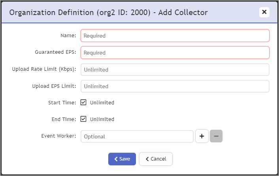The height and width of the screenshot is (176, 279).
Task: Click into the Upload EPS Limit field
Action: click(175, 86)
